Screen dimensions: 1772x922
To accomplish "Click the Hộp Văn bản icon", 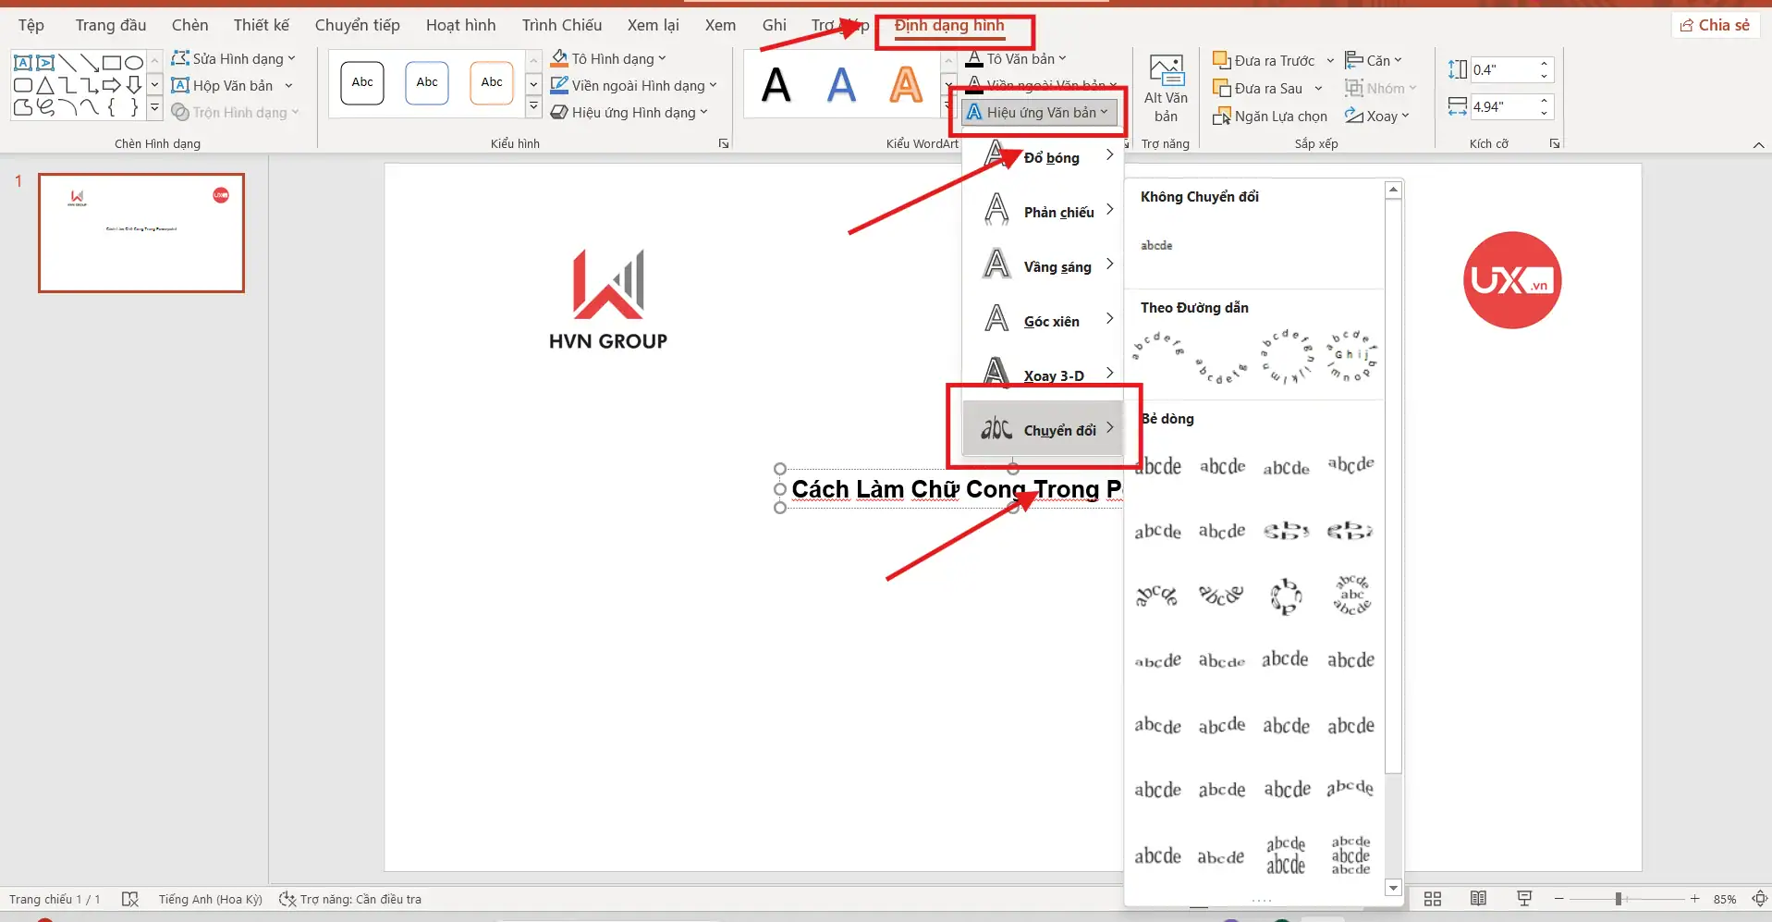I will (182, 85).
